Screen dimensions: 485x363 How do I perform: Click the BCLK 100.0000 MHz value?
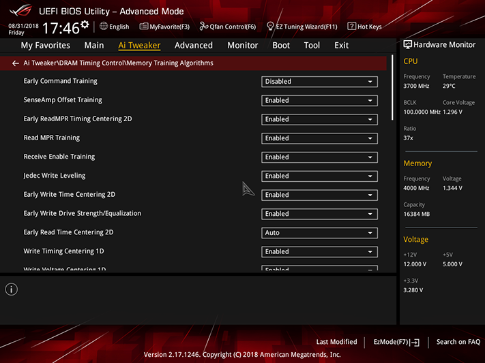[x=422, y=112]
